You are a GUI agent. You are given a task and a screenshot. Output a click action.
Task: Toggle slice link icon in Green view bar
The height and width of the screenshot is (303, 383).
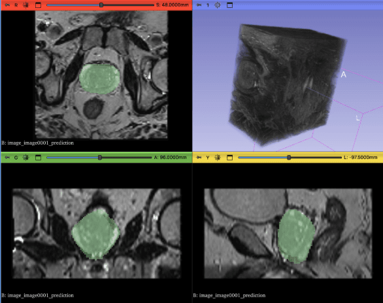[x=26, y=158]
